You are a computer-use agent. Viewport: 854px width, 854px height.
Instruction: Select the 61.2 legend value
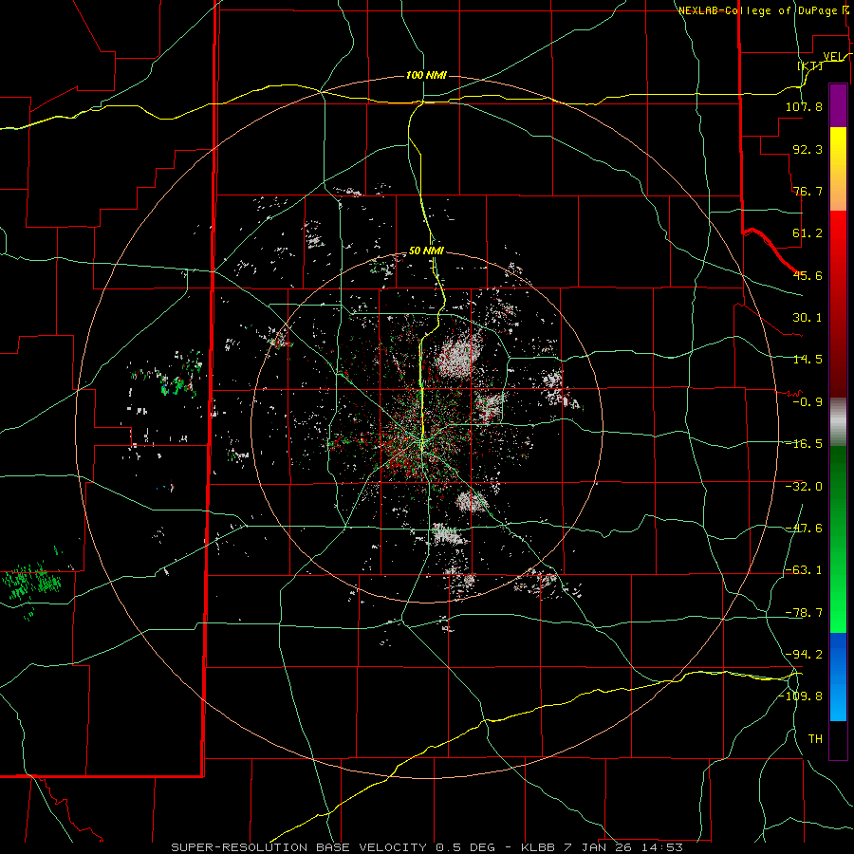tap(808, 233)
